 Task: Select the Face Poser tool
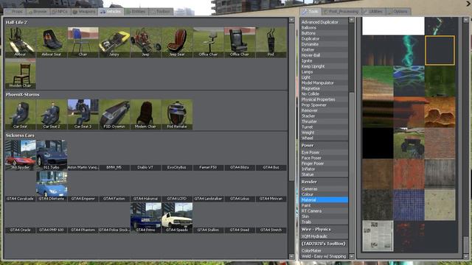324,158
